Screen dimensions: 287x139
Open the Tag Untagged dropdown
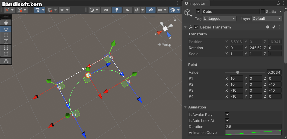(x=219, y=19)
